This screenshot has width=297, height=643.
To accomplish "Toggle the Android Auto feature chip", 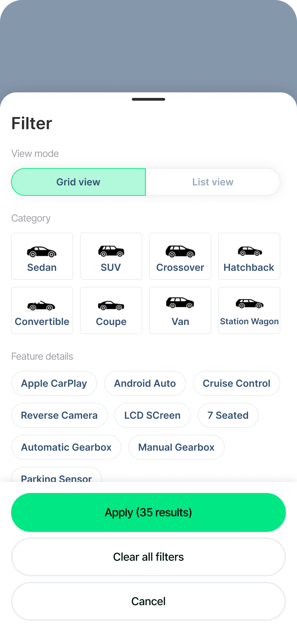I will point(145,383).
